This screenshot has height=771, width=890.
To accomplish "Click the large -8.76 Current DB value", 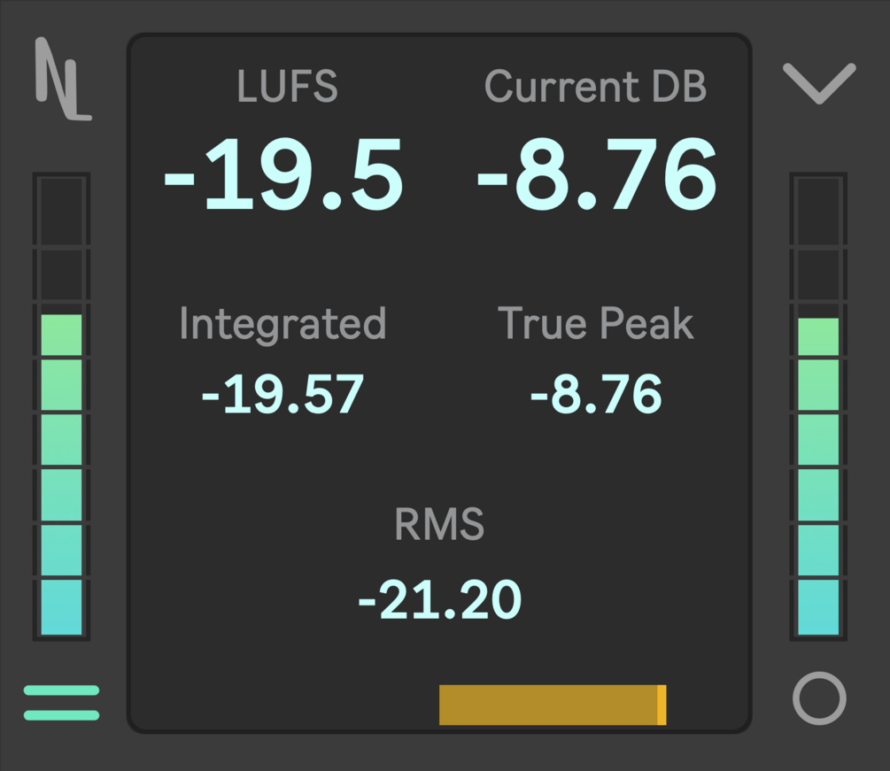I will pyautogui.click(x=597, y=176).
